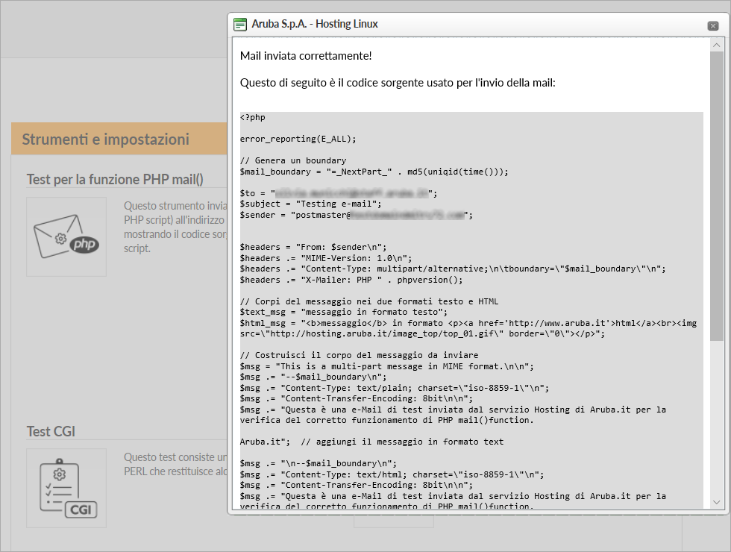Click the "Mail inviata correttamente!" message
Image resolution: width=731 pixels, height=552 pixels.
(x=306, y=56)
